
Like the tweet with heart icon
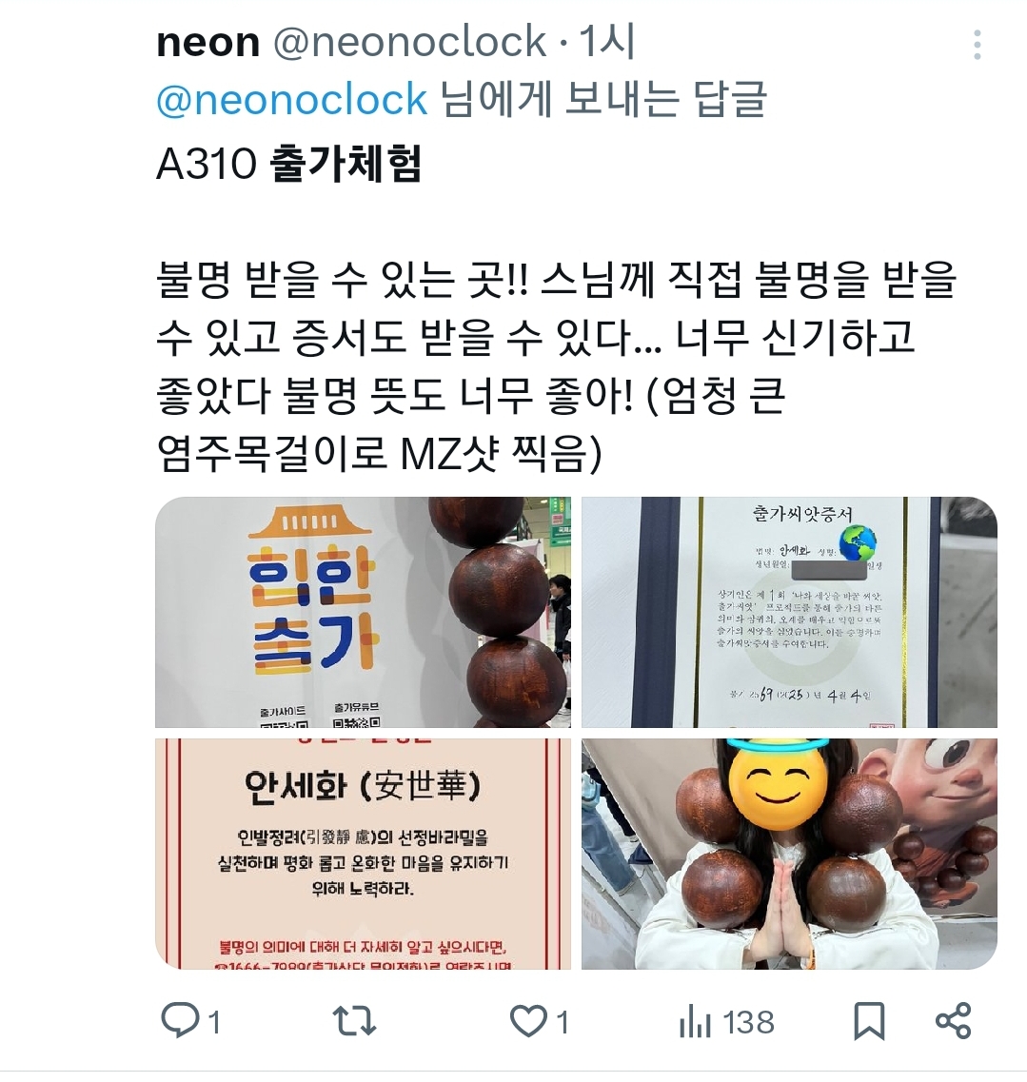[528, 1021]
